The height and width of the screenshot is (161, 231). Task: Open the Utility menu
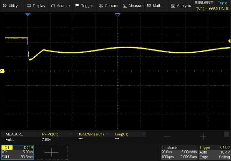pos(11,6)
